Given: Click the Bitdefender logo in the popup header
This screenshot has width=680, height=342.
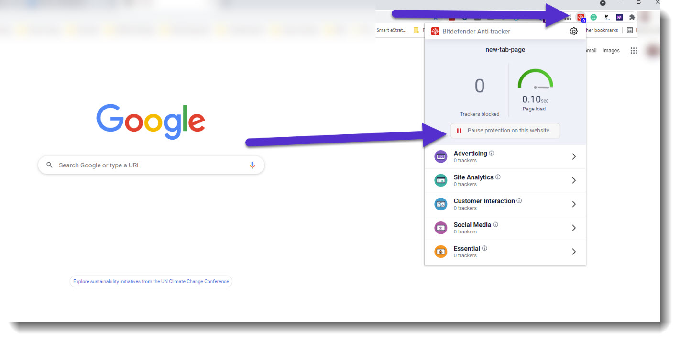Looking at the screenshot, I should click(x=435, y=32).
